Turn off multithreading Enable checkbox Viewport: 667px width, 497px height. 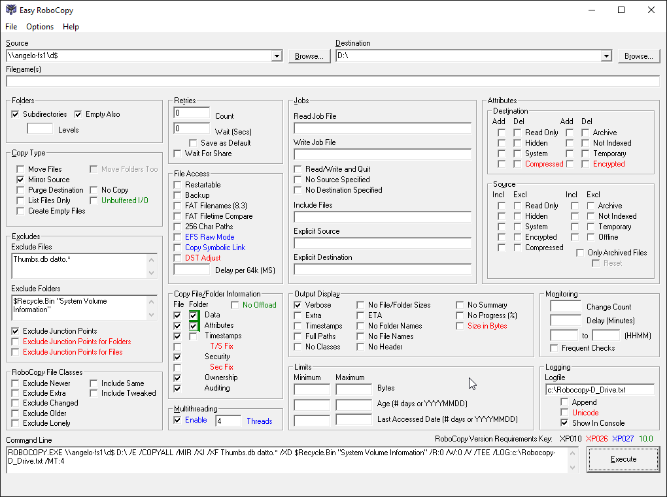coord(178,421)
